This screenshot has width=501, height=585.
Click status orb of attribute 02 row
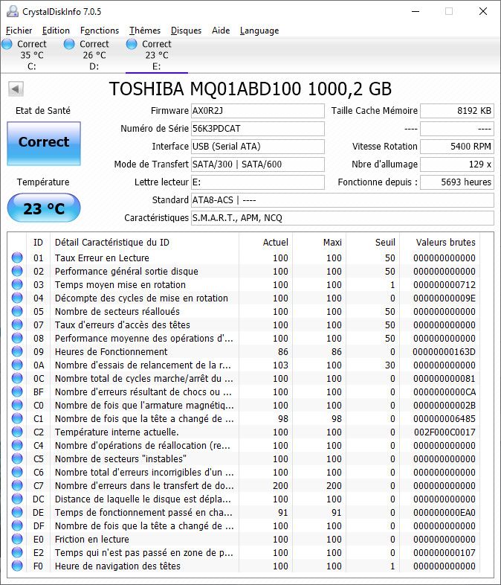[17, 271]
